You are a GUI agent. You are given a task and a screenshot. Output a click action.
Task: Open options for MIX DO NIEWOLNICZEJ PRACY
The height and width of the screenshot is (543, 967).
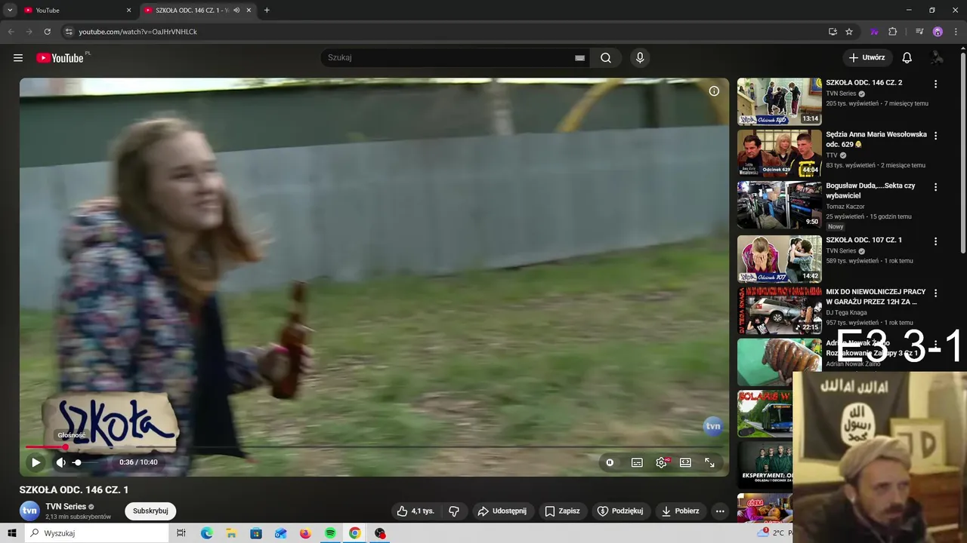[935, 293]
